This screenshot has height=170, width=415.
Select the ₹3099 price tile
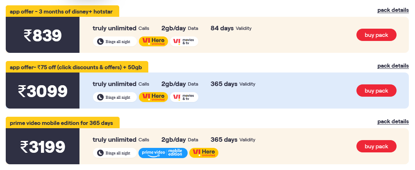point(43,91)
